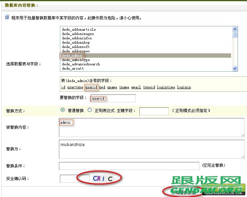Focus the 主键字段 input box
The image size is (247, 197).
[x=154, y=111]
